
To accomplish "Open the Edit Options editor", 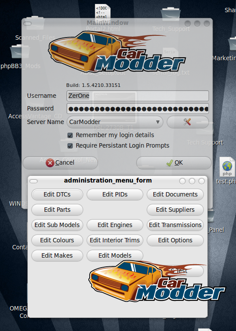I will pyautogui.click(x=175, y=240).
